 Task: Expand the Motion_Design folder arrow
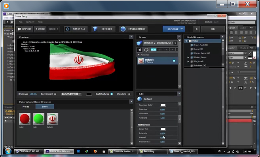pos(188,57)
